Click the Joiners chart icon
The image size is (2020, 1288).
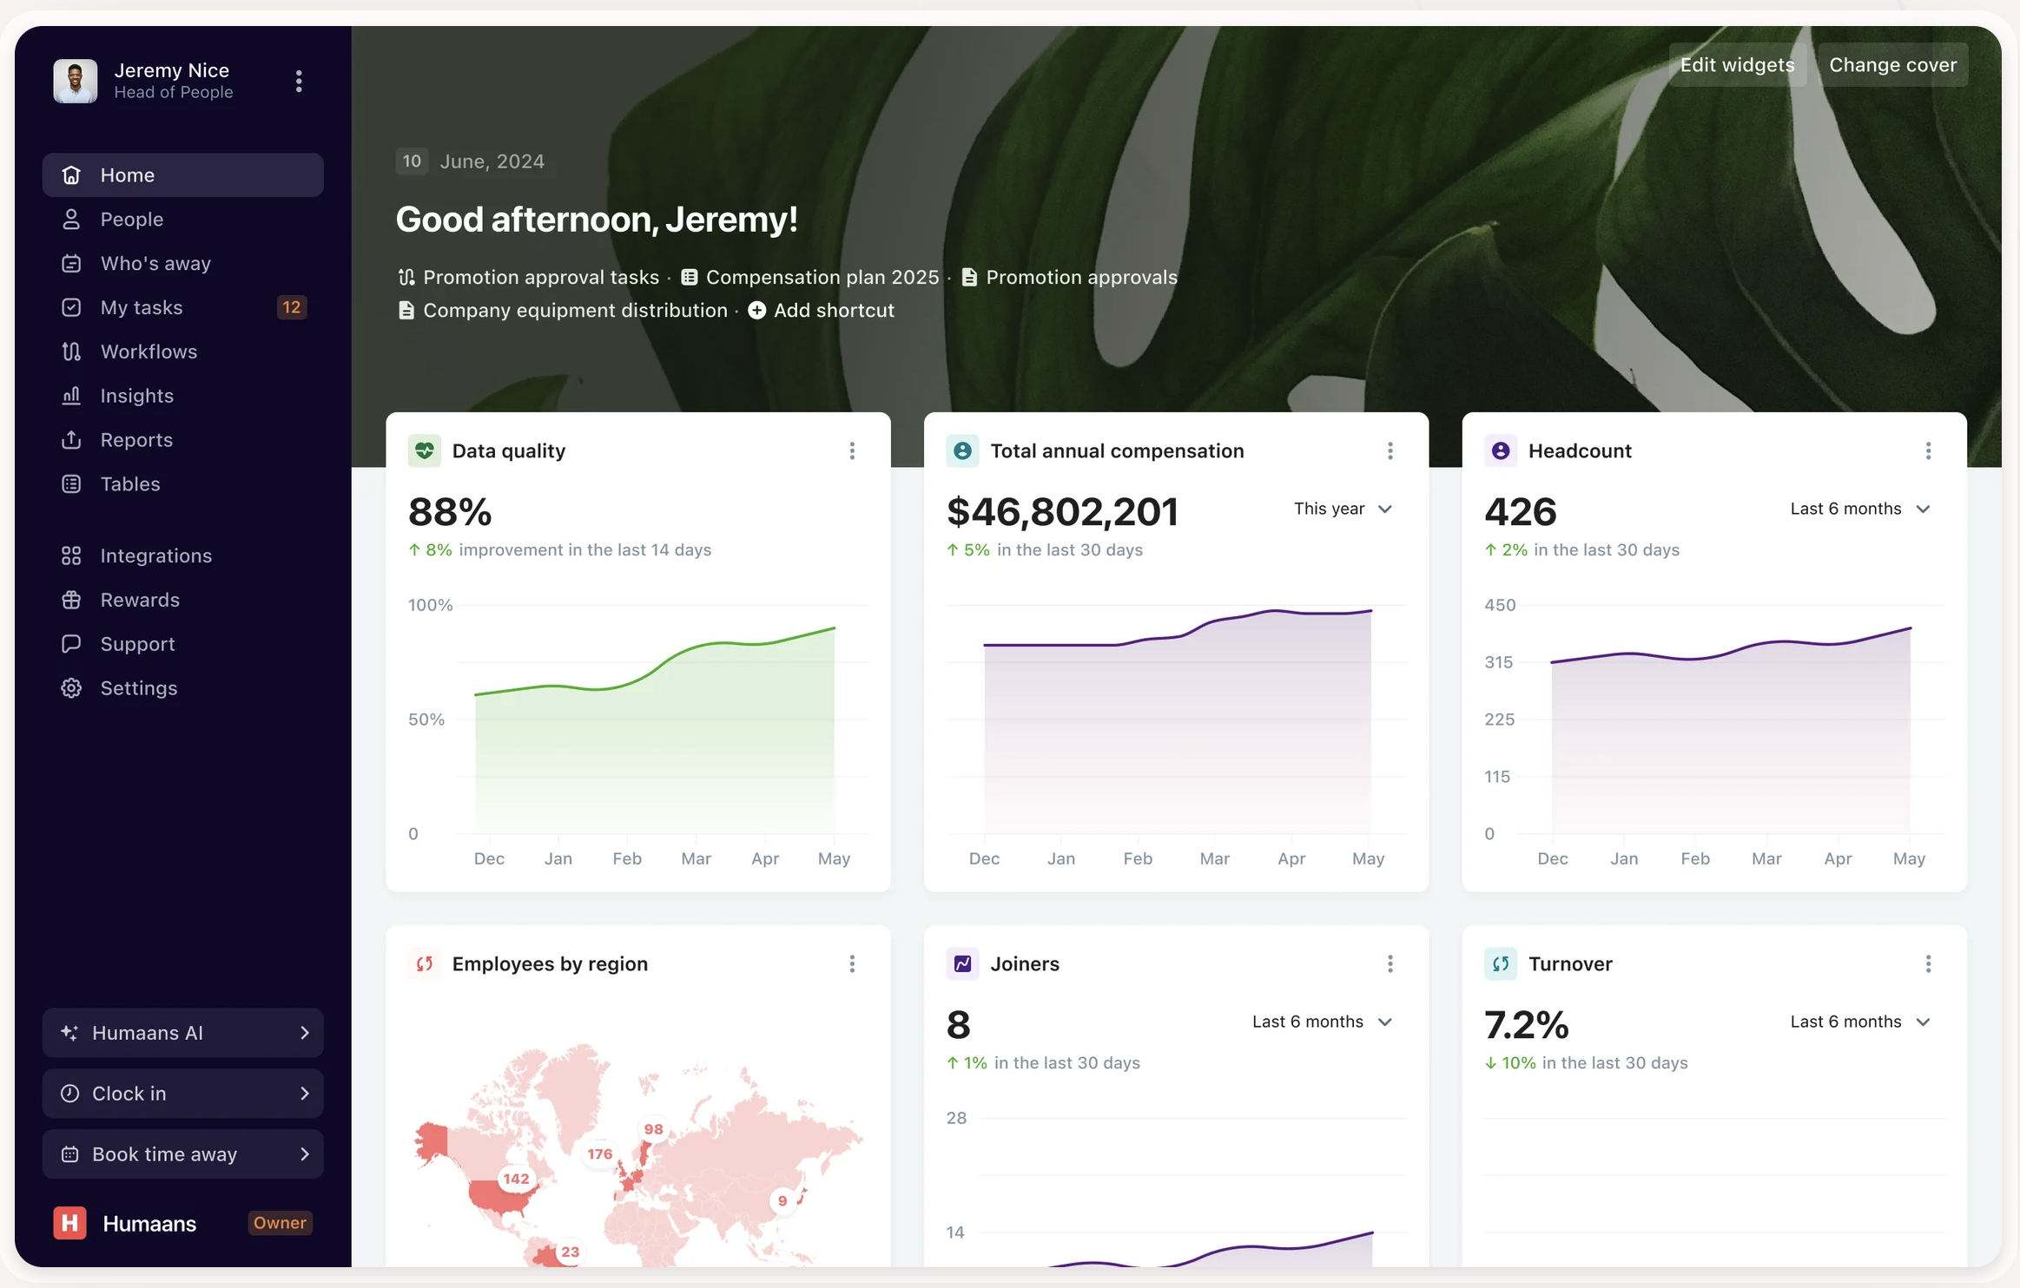[x=962, y=963]
